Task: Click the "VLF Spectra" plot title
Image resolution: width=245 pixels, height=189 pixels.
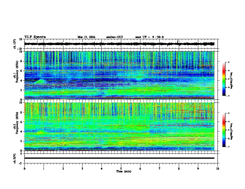Action: coord(35,37)
